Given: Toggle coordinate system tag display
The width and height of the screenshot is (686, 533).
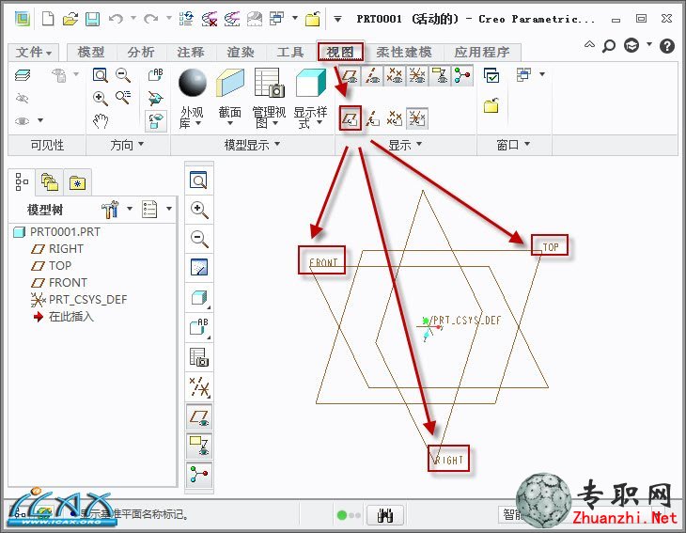Looking at the screenshot, I should coord(417,118).
